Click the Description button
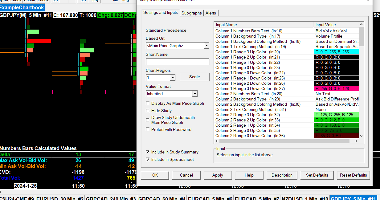Screen dimensions: 380x200 tap(282, 175)
